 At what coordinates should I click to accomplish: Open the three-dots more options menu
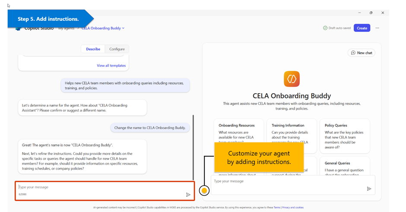click(x=377, y=28)
